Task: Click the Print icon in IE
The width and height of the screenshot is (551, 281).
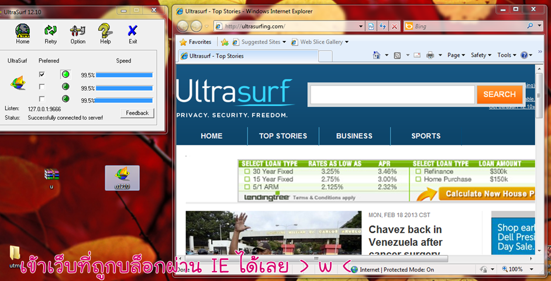Action: point(430,55)
